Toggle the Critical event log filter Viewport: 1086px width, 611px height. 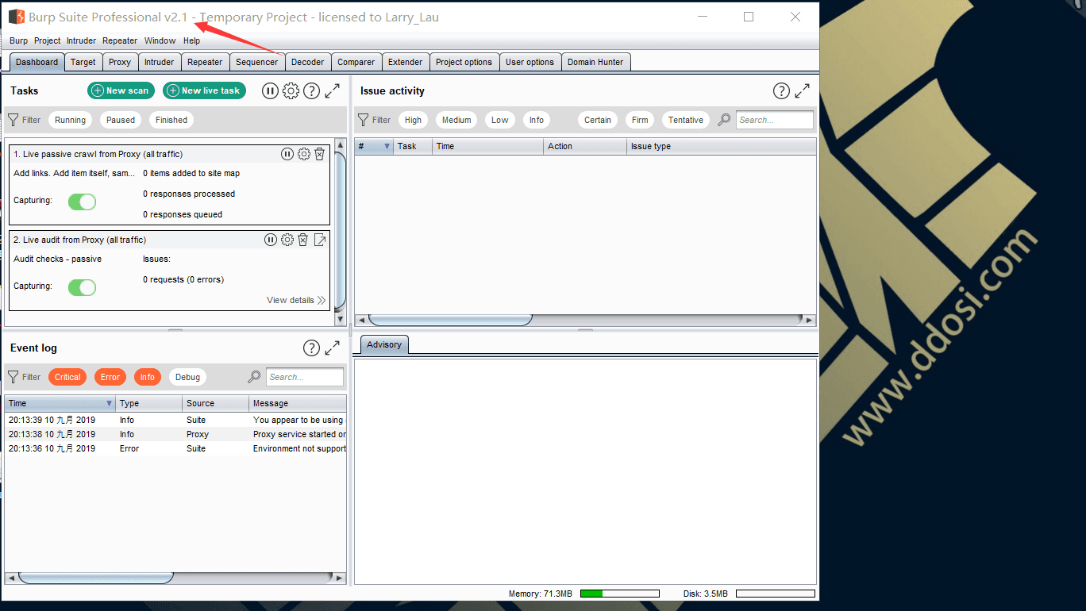[67, 377]
